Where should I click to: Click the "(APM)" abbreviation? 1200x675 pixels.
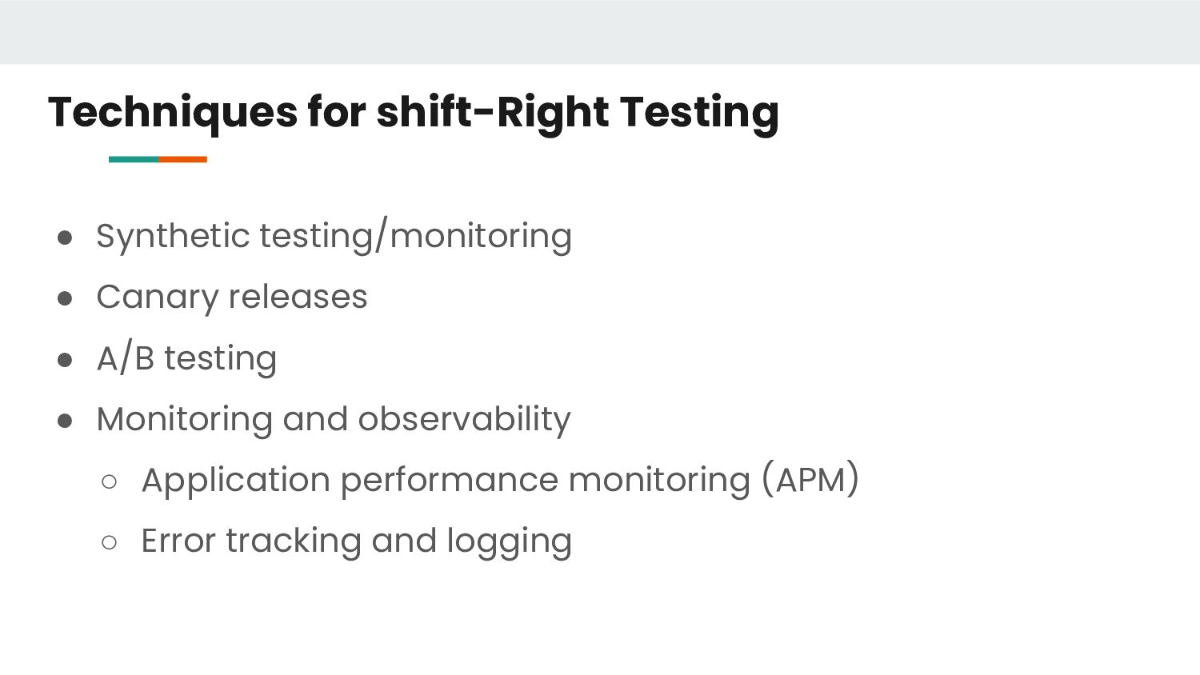pyautogui.click(x=810, y=480)
